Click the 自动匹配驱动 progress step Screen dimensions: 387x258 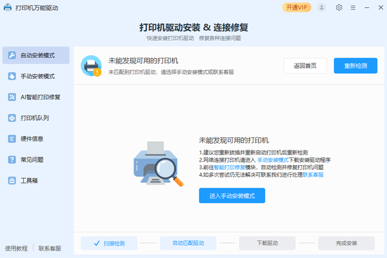pyautogui.click(x=188, y=243)
